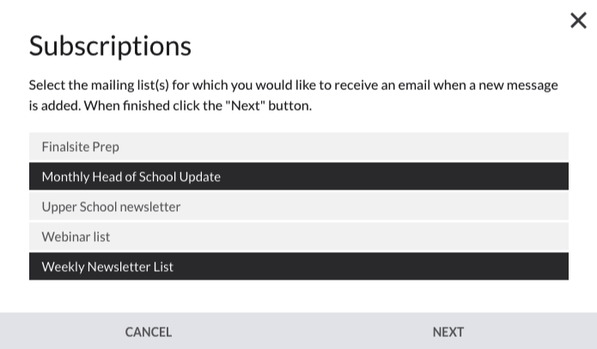Select the Finalsite Prep mailing list
Viewport: 597px width, 349px height.
pyautogui.click(x=299, y=147)
